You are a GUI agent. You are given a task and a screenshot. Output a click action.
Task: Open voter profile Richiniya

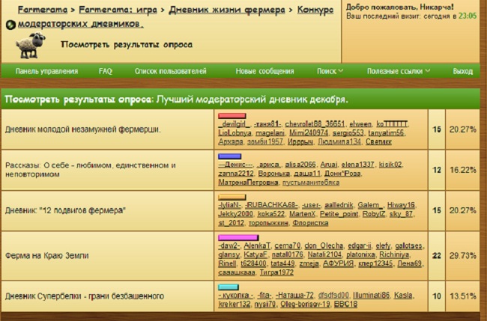pos(394,255)
